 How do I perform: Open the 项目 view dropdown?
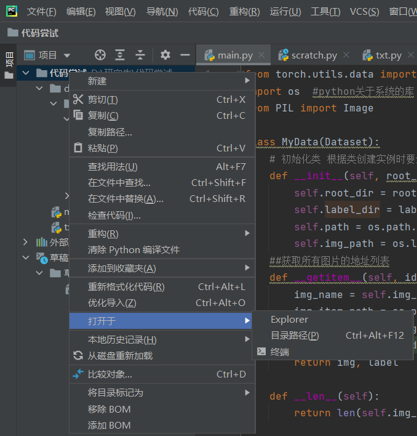(67, 55)
